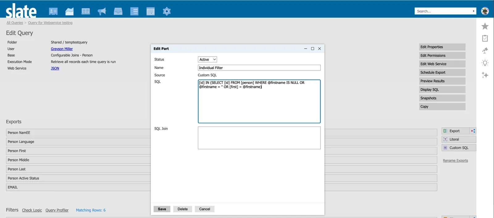Click Display SQL
Image resolution: width=494 pixels, height=218 pixels.
[442, 90]
